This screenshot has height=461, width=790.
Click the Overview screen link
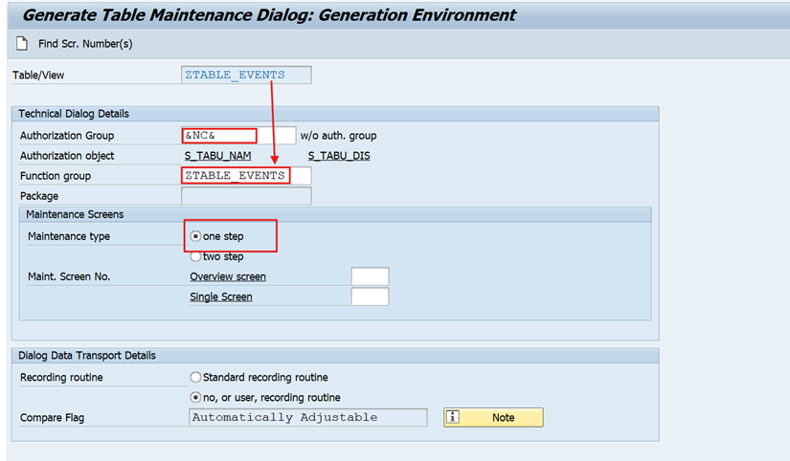click(x=228, y=276)
